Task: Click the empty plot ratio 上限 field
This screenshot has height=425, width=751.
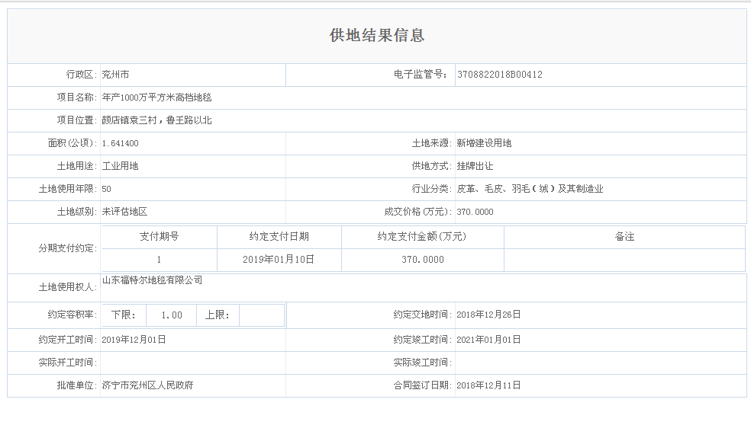Action: pyautogui.click(x=261, y=315)
